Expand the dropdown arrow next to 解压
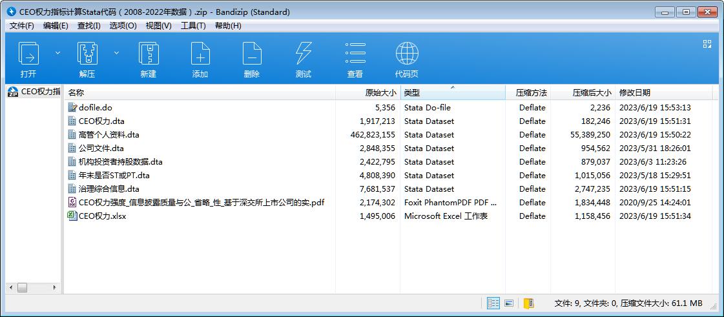 tap(116, 53)
